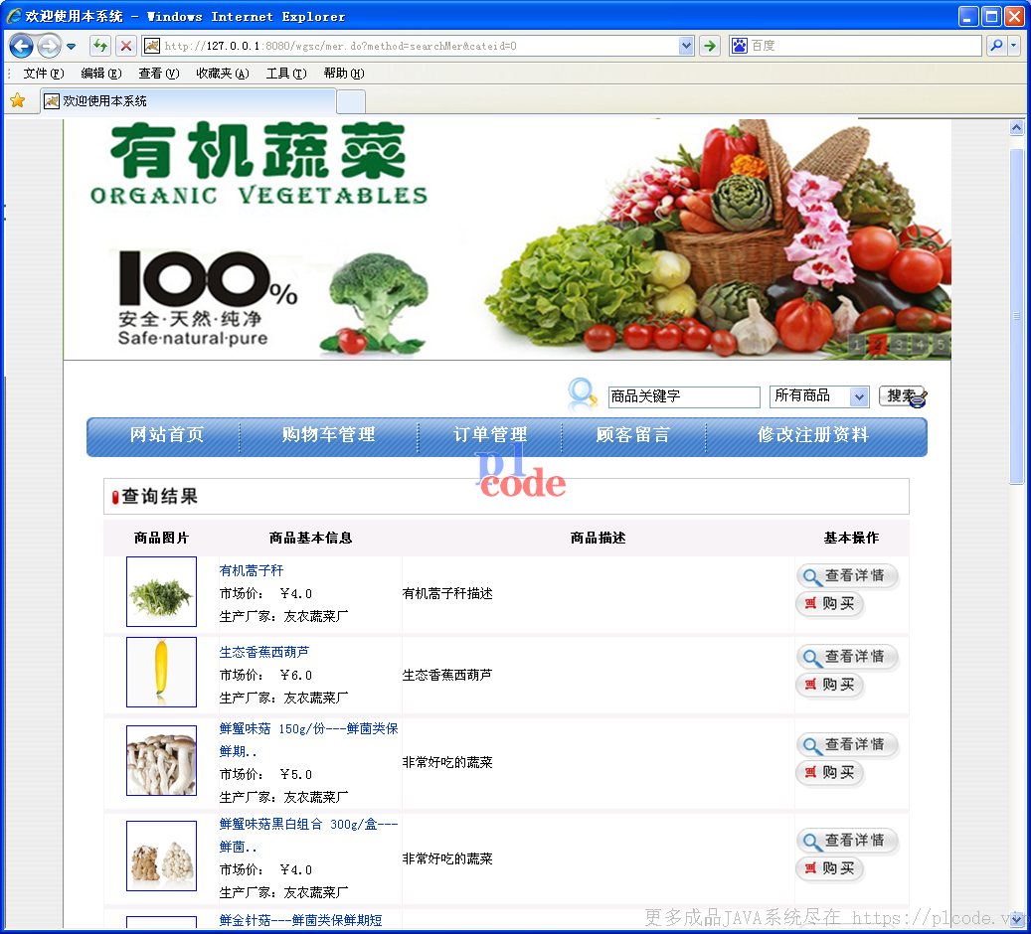Open the 编辑(E) menu
The image size is (1031, 934).
tap(101, 73)
